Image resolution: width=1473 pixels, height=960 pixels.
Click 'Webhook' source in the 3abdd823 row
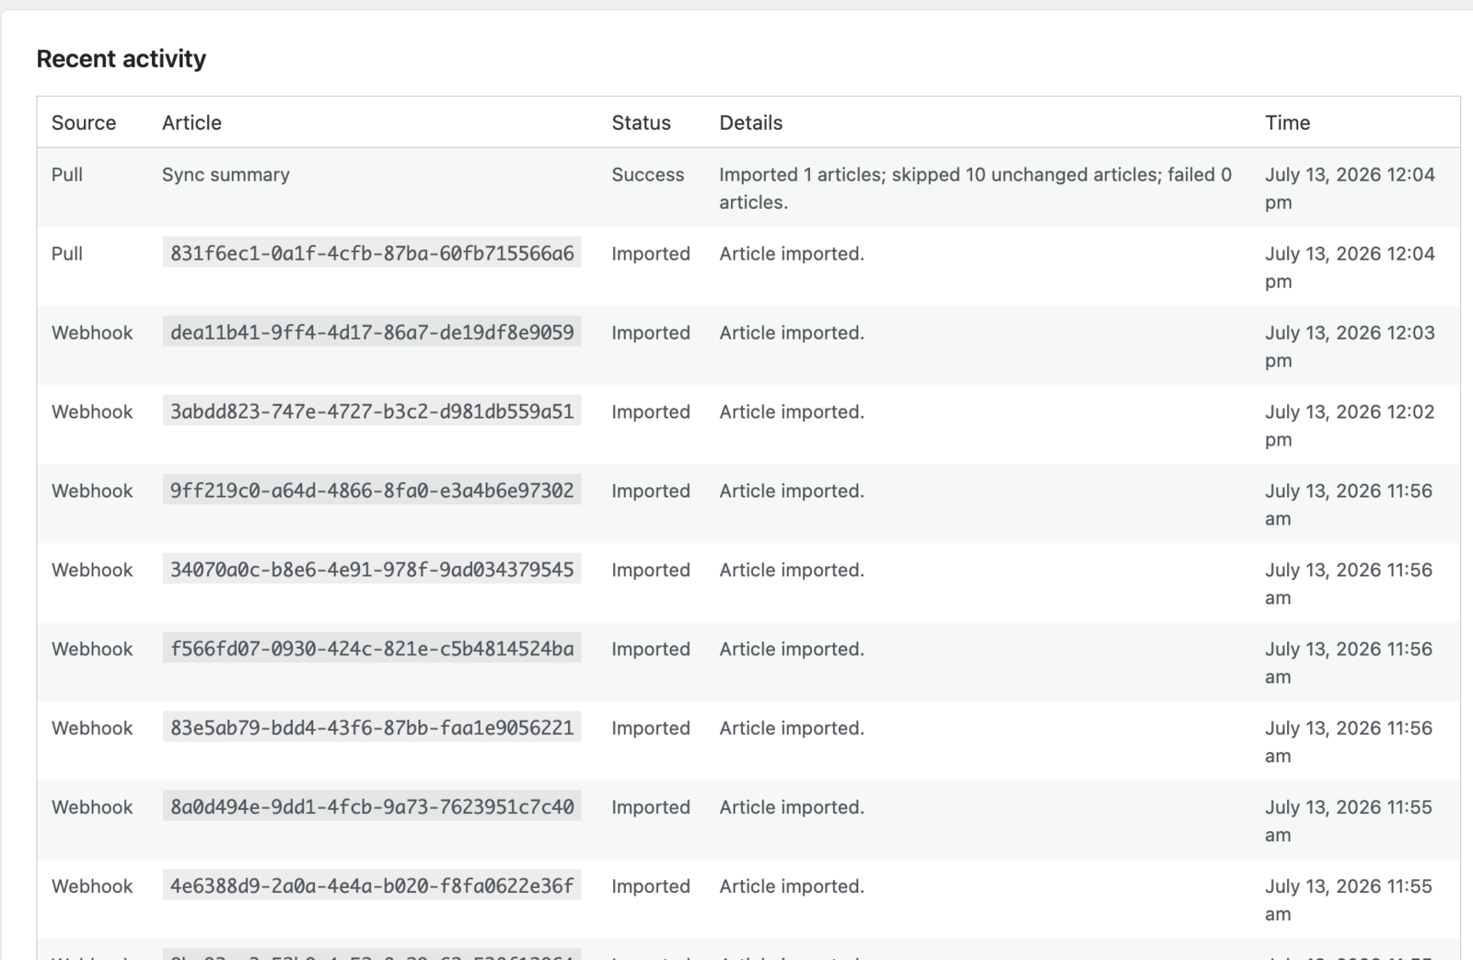click(x=92, y=412)
